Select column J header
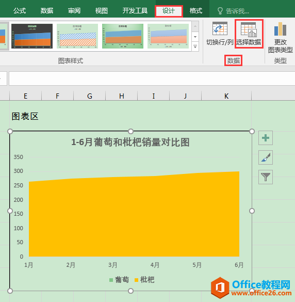This screenshot has height=302, width=295. (x=185, y=96)
